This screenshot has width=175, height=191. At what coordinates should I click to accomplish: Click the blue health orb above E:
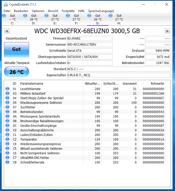[x=46, y=16]
